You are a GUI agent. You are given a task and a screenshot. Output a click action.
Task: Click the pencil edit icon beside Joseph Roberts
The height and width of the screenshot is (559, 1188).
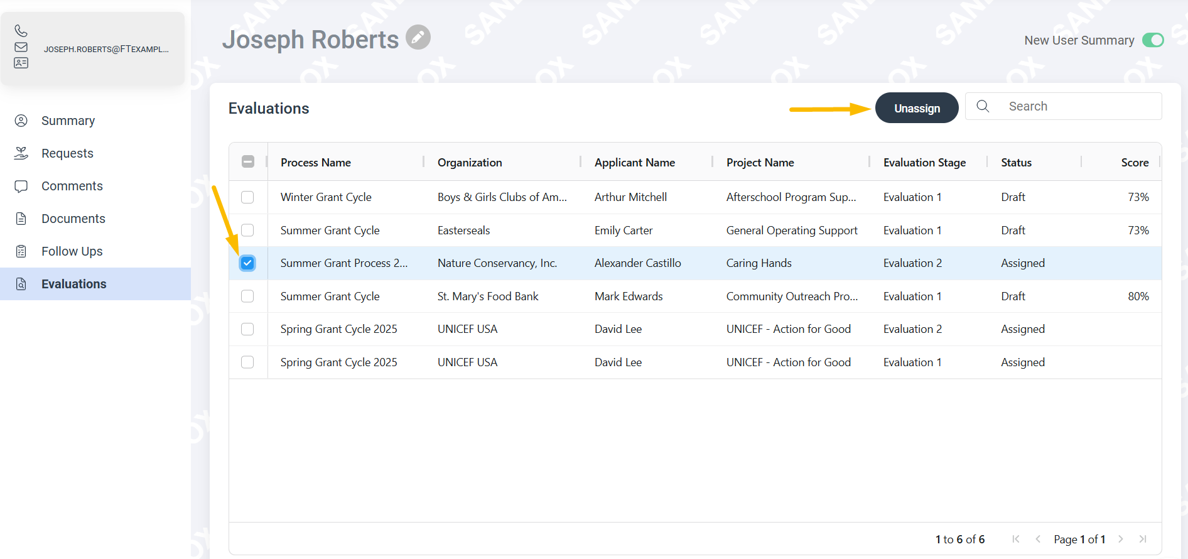(418, 37)
